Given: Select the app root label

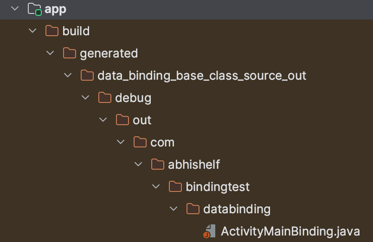Looking at the screenshot, I should (x=55, y=9).
